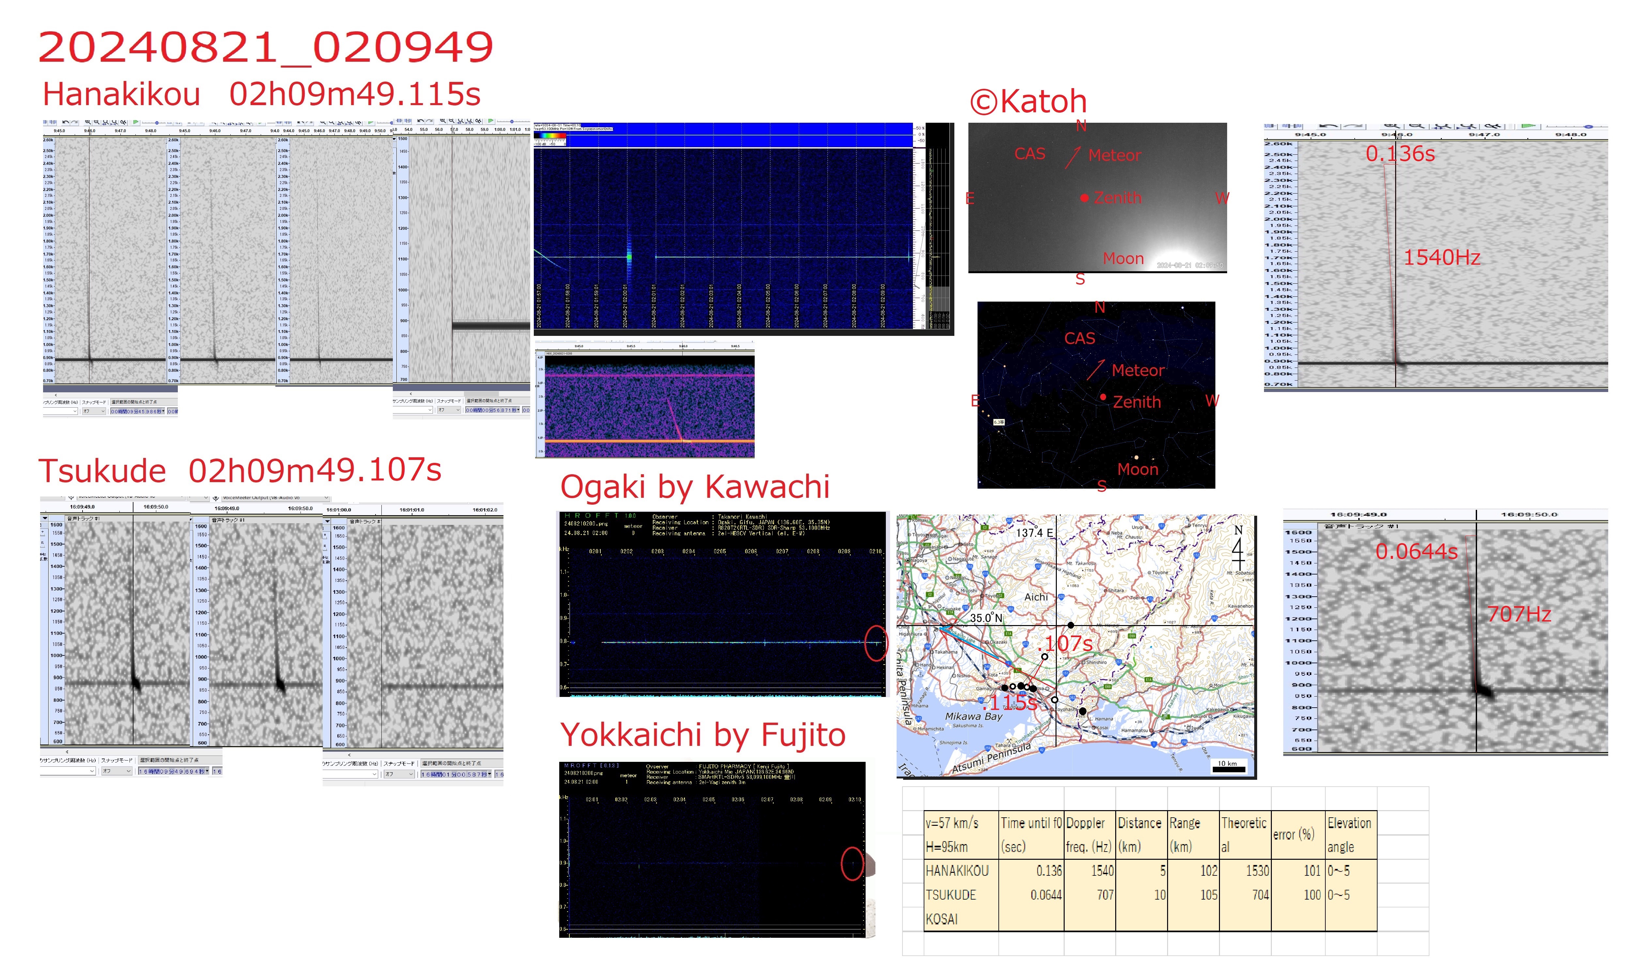
Task: Open Snap mode オフ dropdown under Hanakikou spectrogram
Action: (x=95, y=412)
